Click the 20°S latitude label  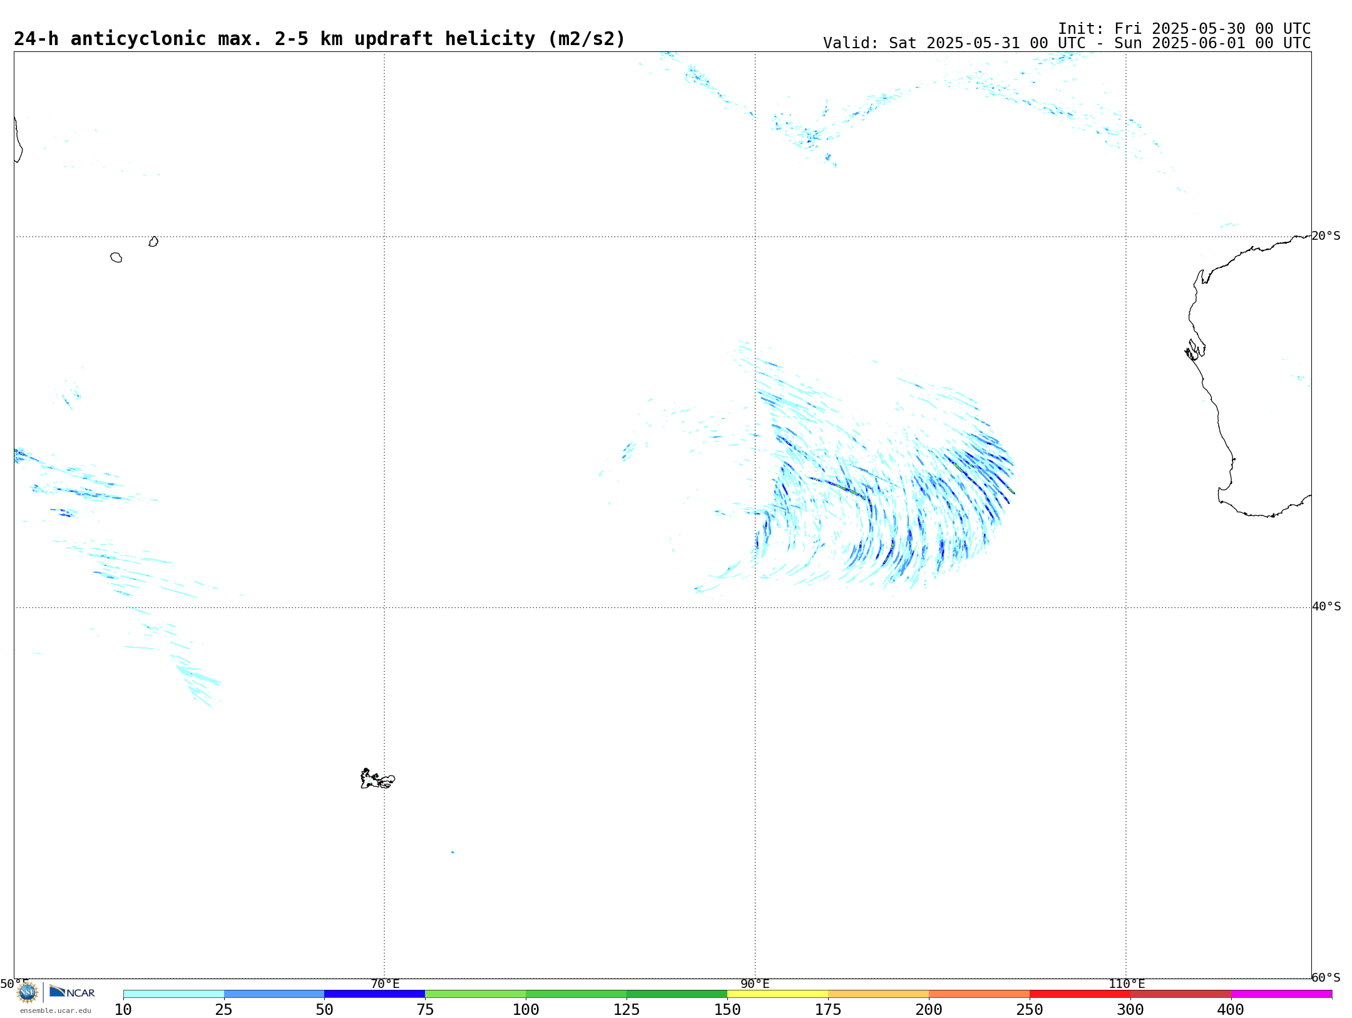tap(1326, 236)
